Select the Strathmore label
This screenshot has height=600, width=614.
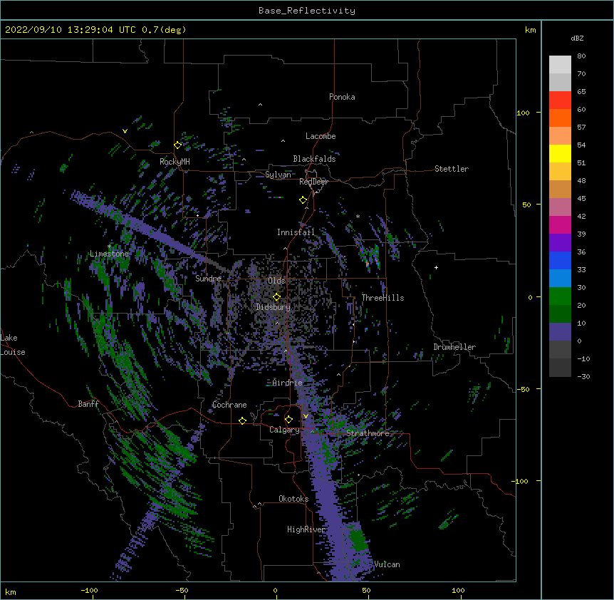[x=368, y=433]
